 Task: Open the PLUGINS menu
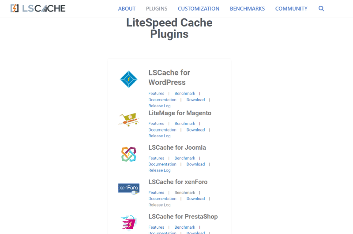[x=157, y=8]
